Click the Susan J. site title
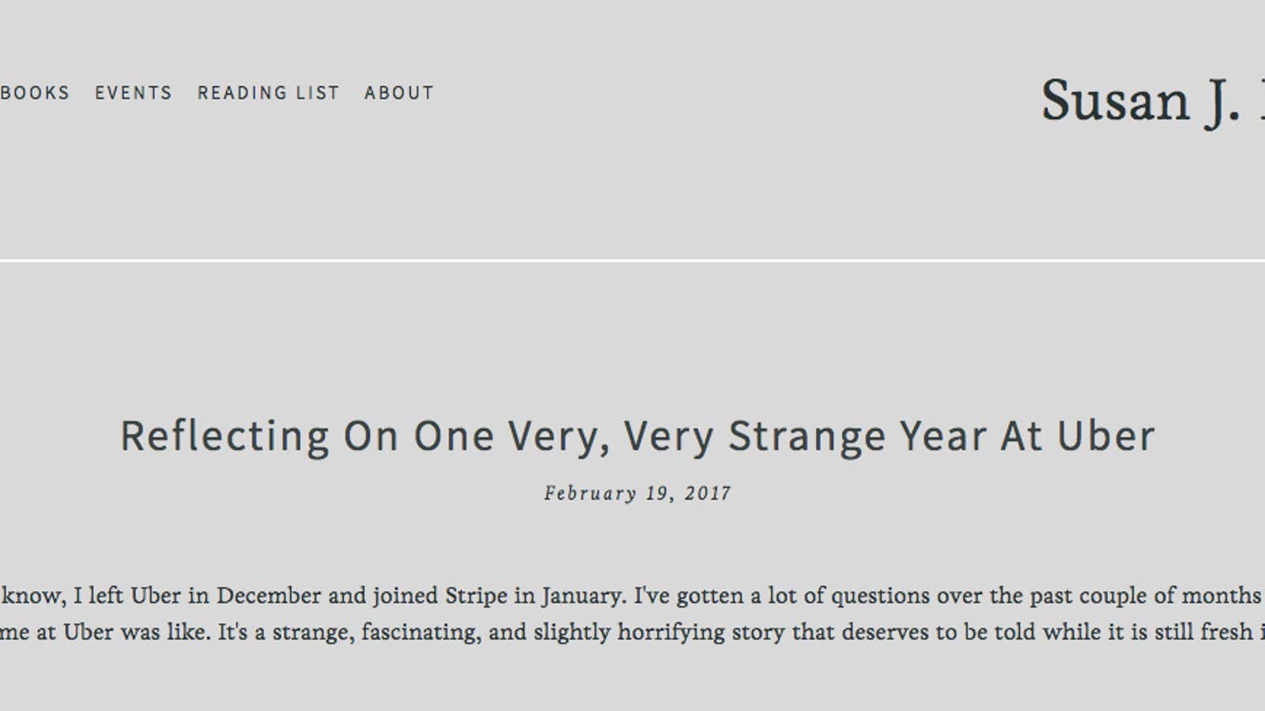Image resolution: width=1265 pixels, height=711 pixels. click(x=1153, y=101)
